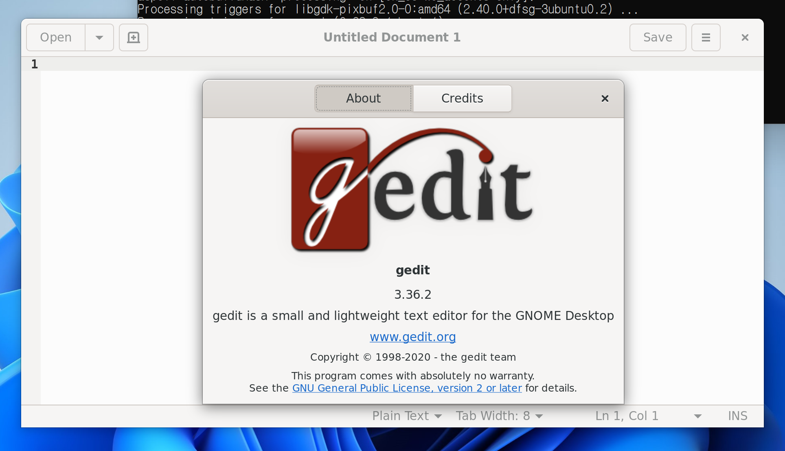Select the About tab
Screen dimensions: 785x451
point(364,99)
